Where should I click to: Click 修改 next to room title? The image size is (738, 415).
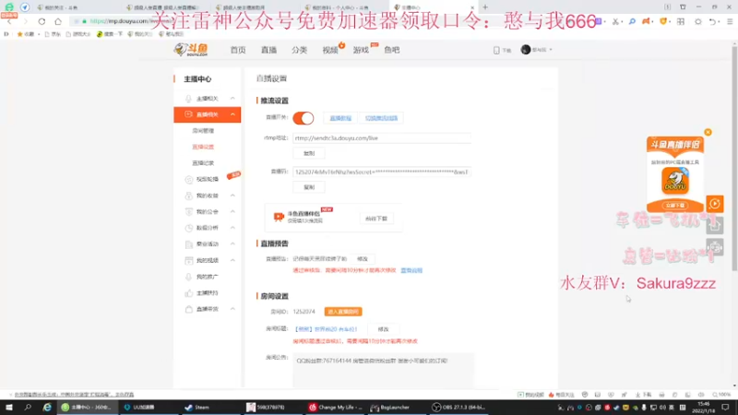click(383, 329)
